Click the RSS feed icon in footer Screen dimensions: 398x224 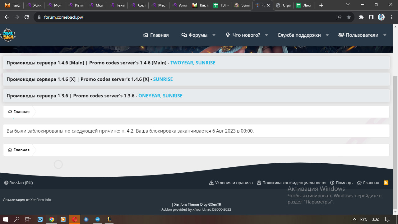click(x=386, y=183)
